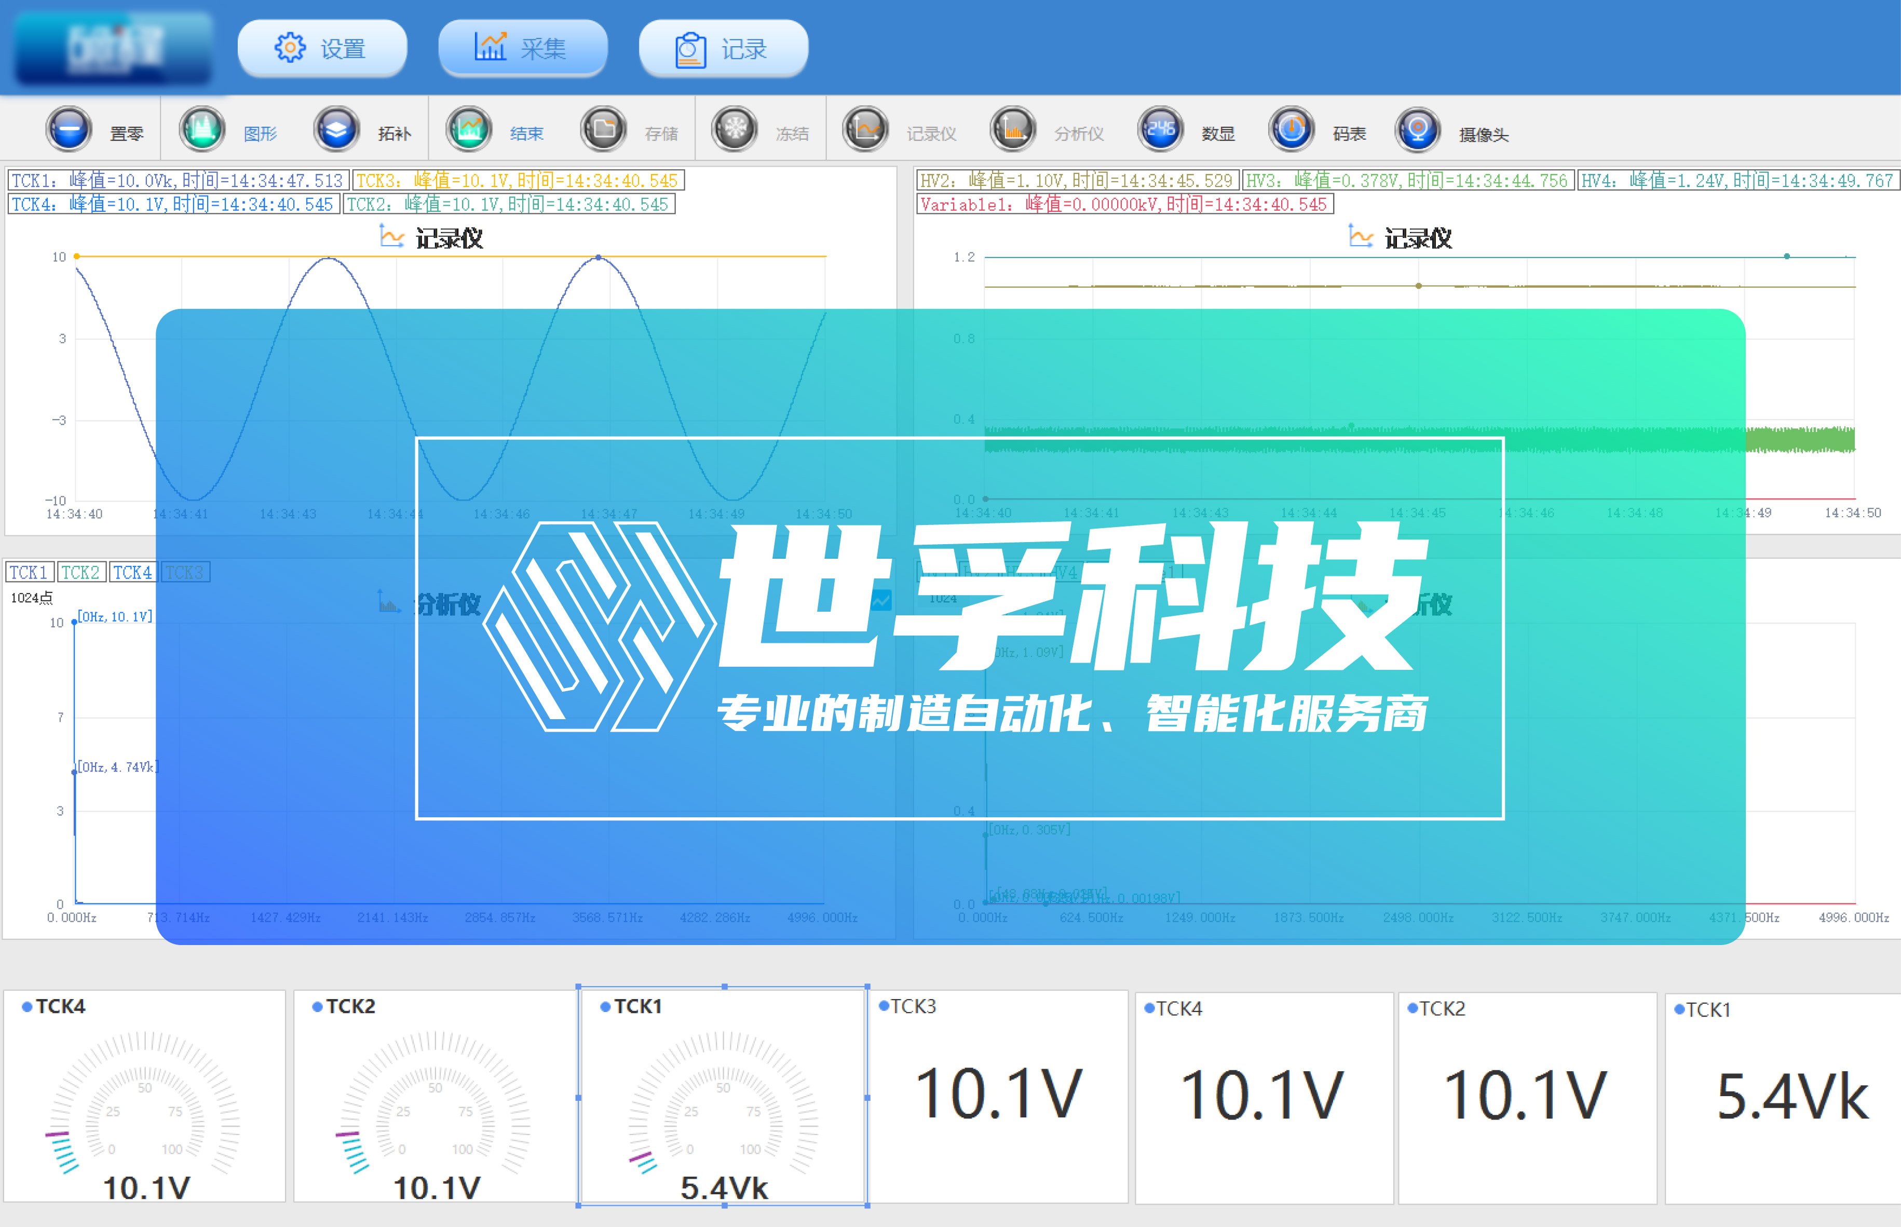
Task: Open the 分析仪 analyzer toolbar icon
Action: [1013, 129]
